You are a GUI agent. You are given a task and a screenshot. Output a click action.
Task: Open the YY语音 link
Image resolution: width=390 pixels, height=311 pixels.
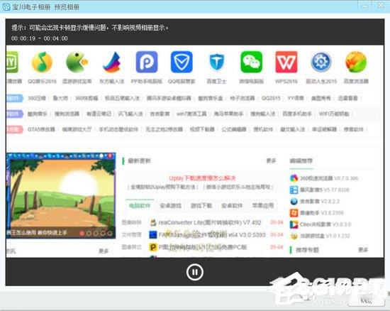click(296, 98)
